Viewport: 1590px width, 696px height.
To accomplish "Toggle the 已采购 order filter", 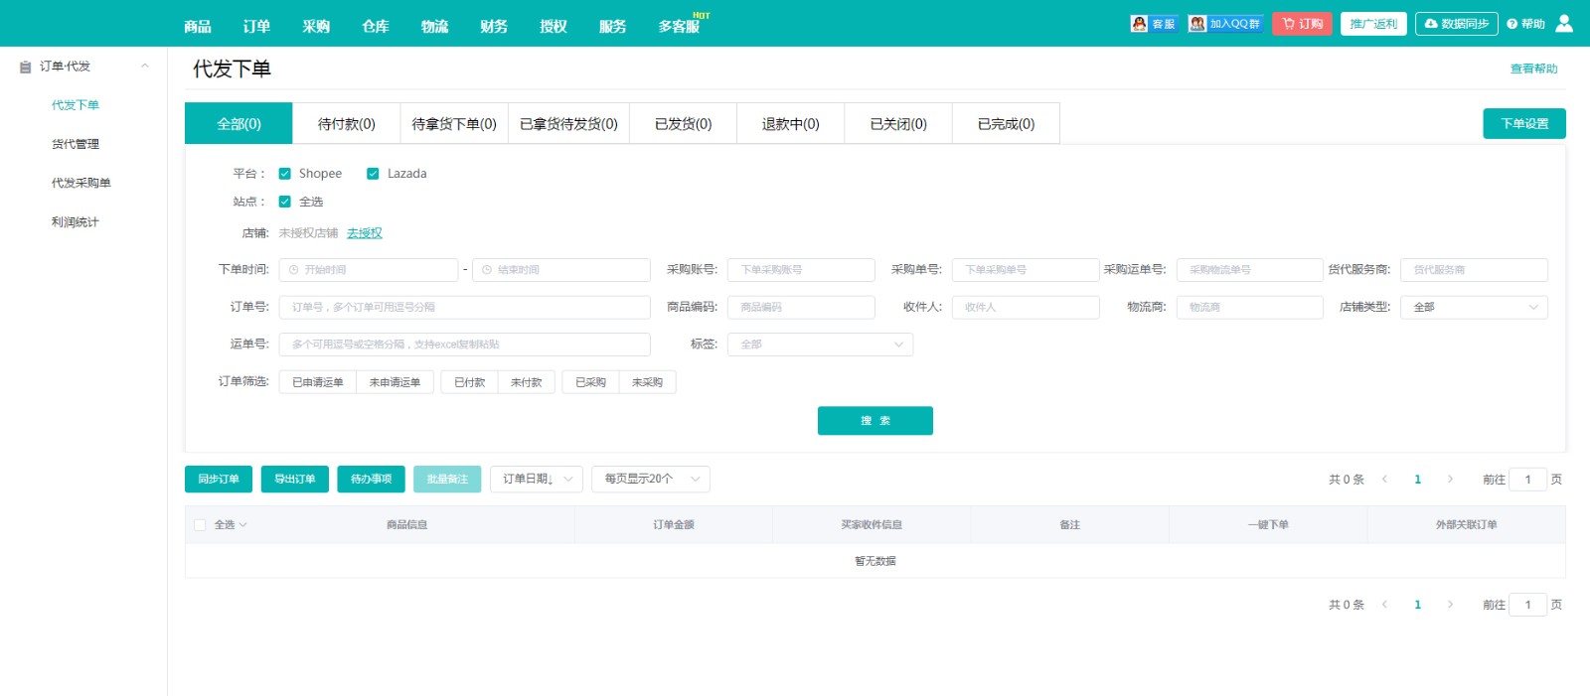I will [x=590, y=382].
